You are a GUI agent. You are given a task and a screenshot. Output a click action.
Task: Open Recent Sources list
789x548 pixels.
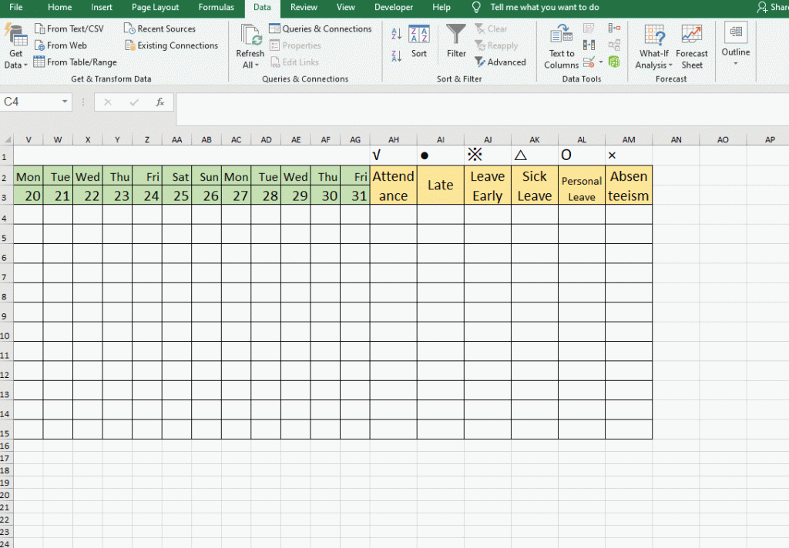[159, 28]
